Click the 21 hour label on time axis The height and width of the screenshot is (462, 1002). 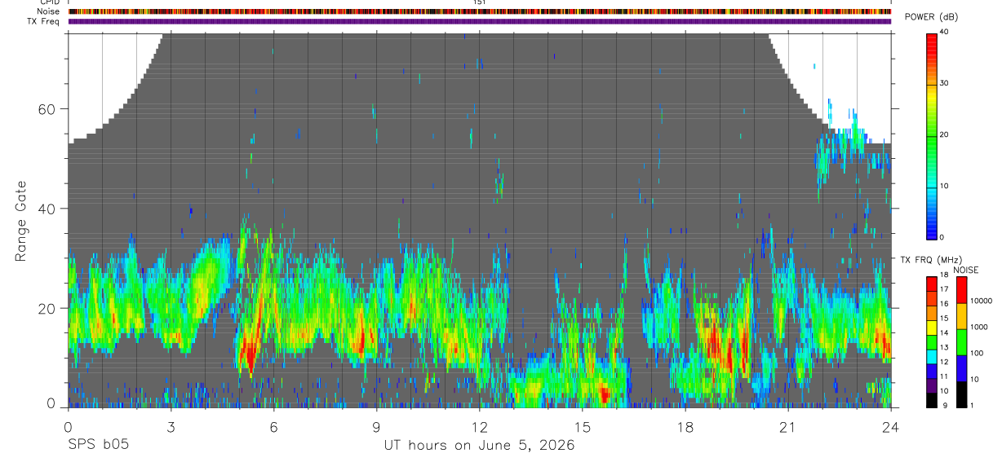point(788,426)
